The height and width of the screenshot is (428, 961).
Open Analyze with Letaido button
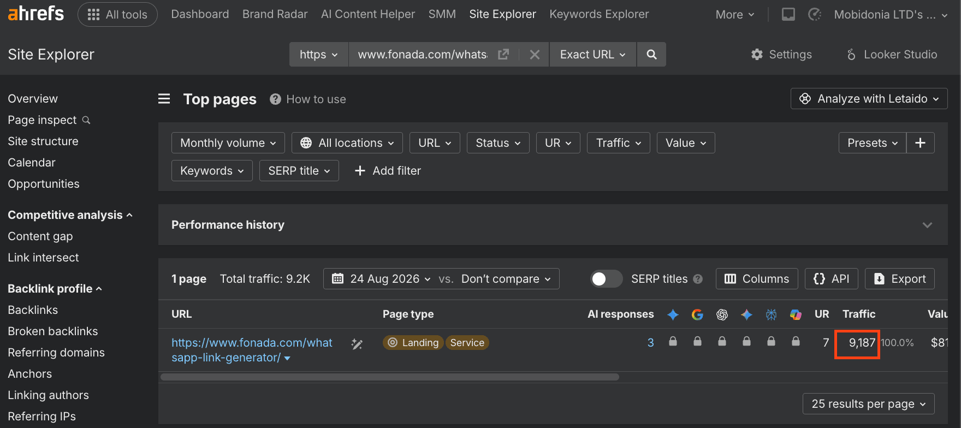click(x=869, y=99)
